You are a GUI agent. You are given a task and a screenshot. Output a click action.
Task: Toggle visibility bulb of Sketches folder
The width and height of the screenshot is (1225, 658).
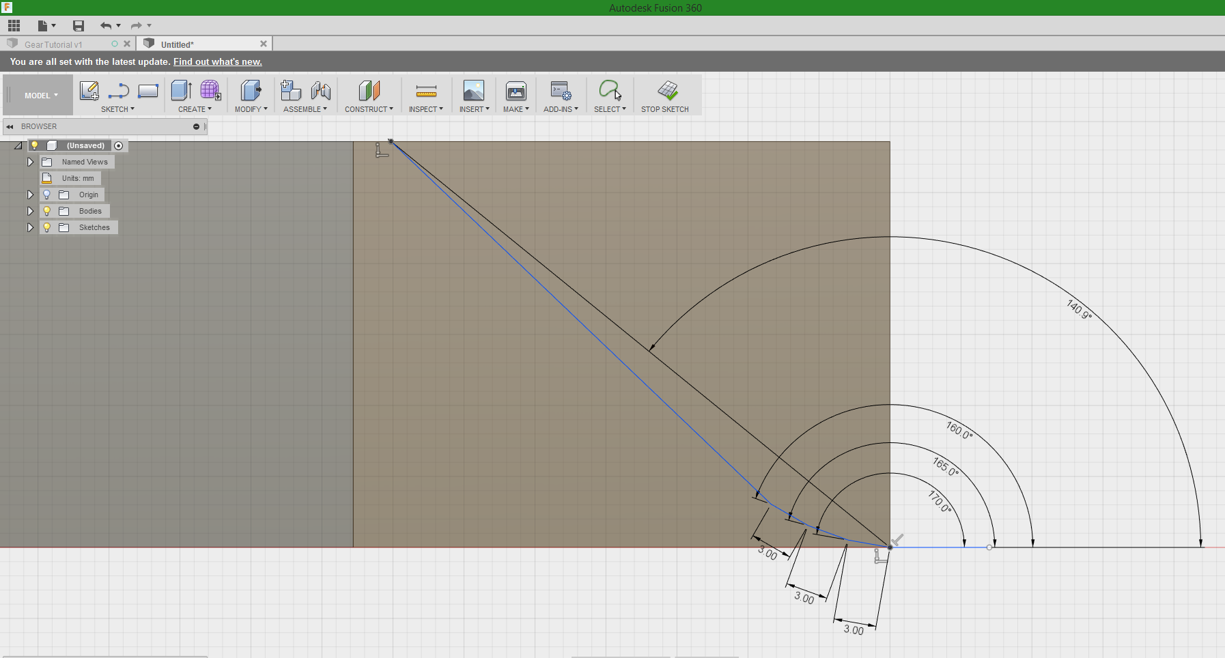coord(47,227)
